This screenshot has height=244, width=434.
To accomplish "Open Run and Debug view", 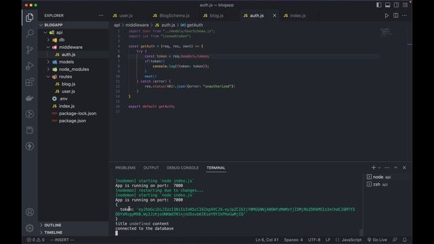I will tap(30, 66).
